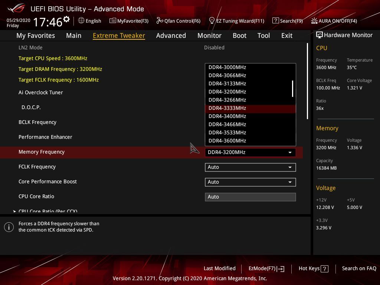Click the globe language icon
This screenshot has width=380, height=285.
[x=81, y=21]
